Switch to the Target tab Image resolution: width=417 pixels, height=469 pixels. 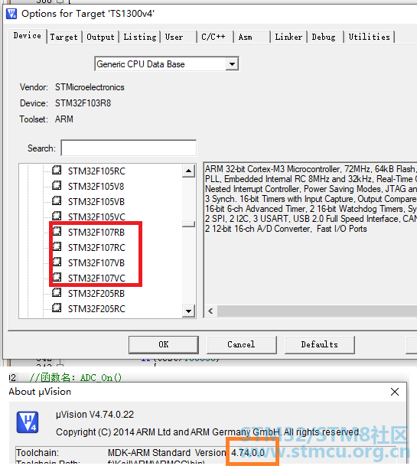(x=64, y=37)
